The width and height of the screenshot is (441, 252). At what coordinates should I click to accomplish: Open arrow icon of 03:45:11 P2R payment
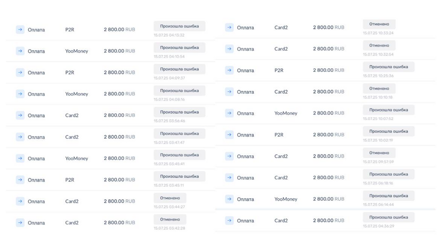coord(20,180)
